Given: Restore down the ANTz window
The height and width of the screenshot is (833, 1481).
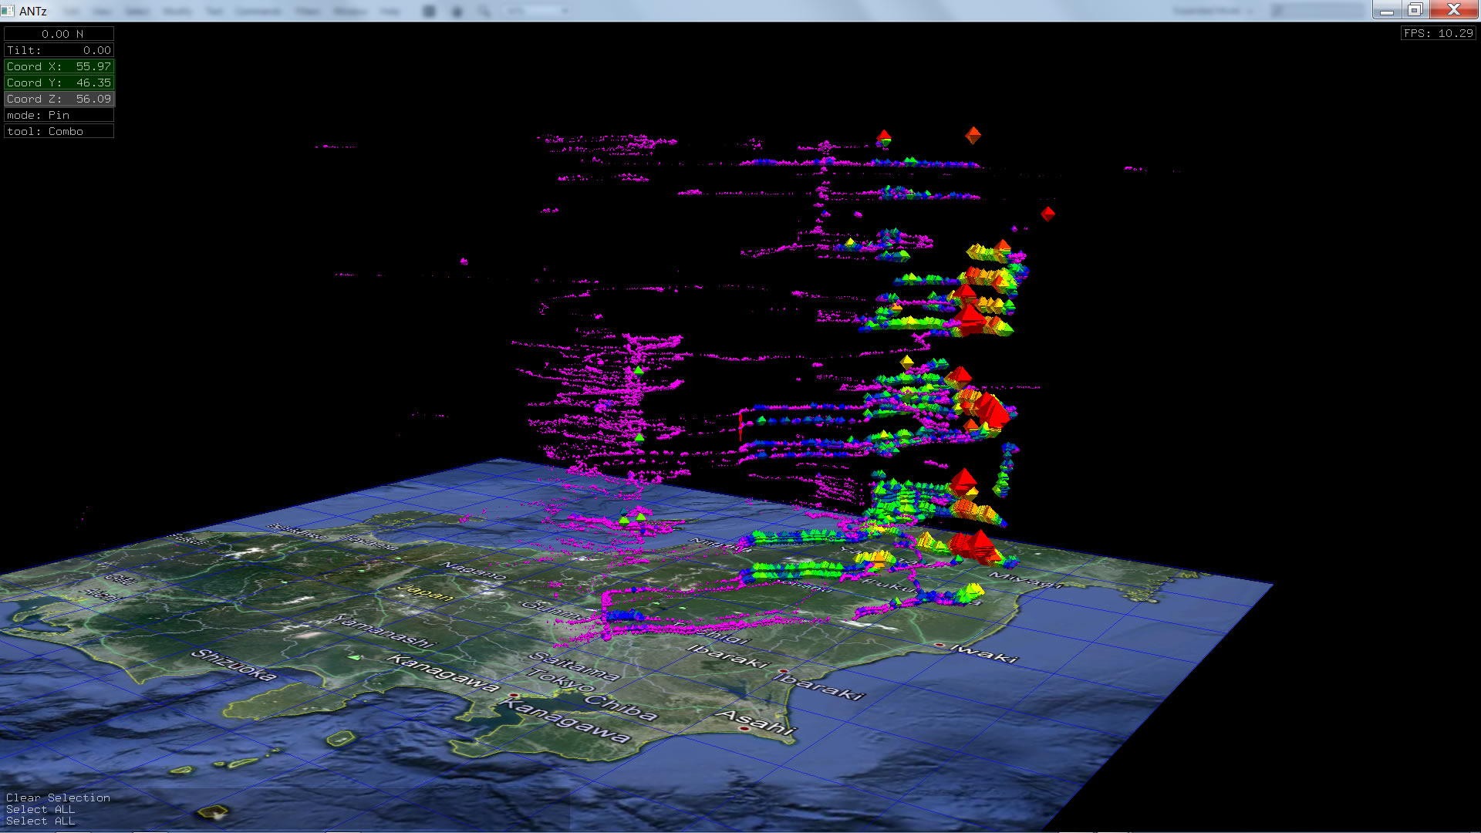Looking at the screenshot, I should click(x=1415, y=10).
